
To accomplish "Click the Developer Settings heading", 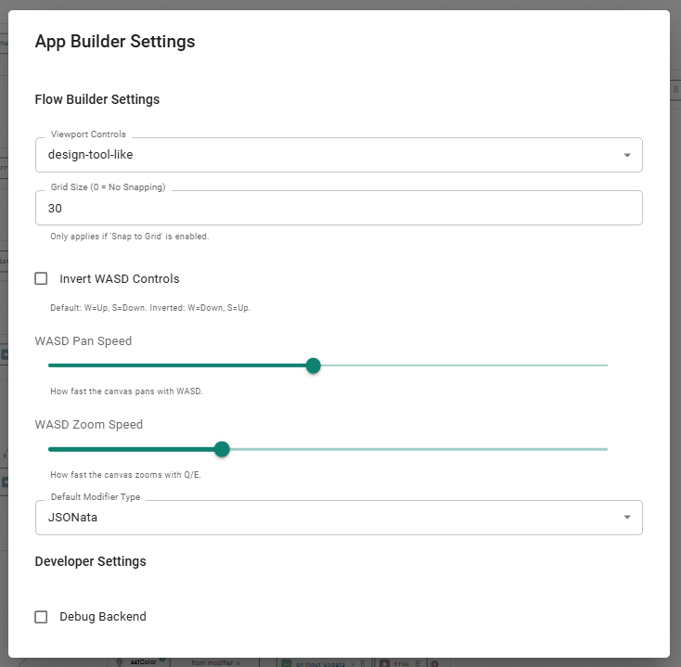I will tap(90, 561).
